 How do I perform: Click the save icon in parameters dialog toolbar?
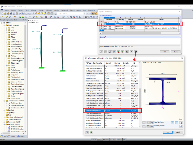(110, 52)
